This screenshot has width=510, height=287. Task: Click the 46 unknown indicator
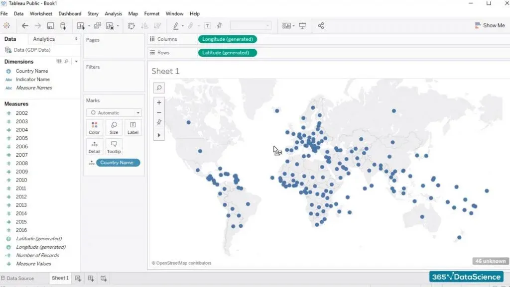click(490, 261)
